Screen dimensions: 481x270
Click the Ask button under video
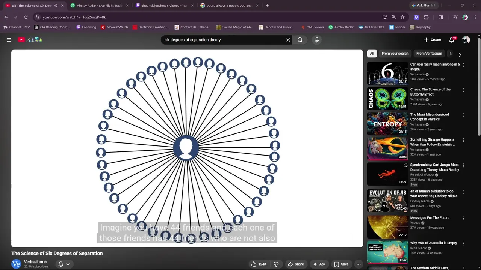pos(319,264)
